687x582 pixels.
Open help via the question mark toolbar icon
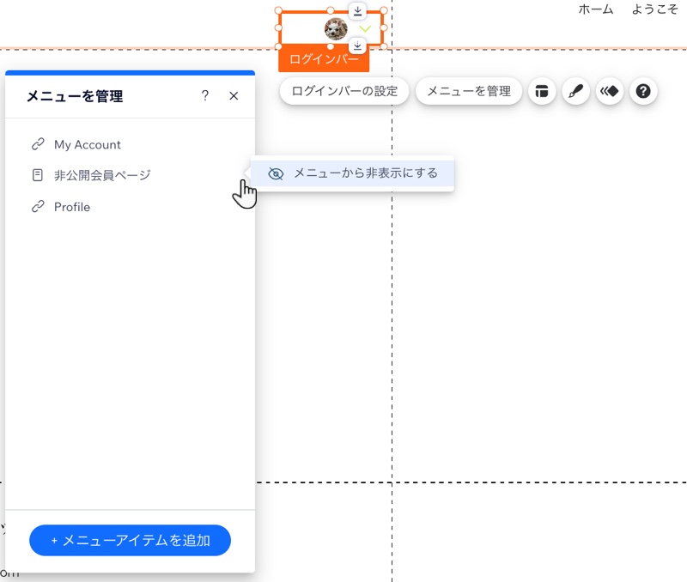pyautogui.click(x=643, y=91)
